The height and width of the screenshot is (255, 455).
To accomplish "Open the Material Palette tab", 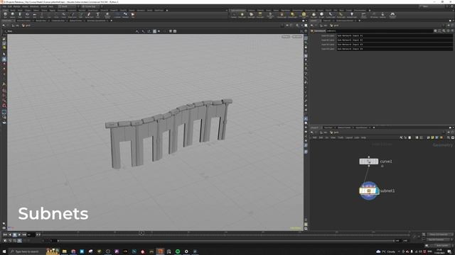I will point(344,127).
